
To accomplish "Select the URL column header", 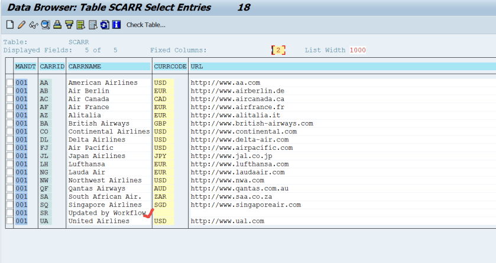I will (342, 67).
